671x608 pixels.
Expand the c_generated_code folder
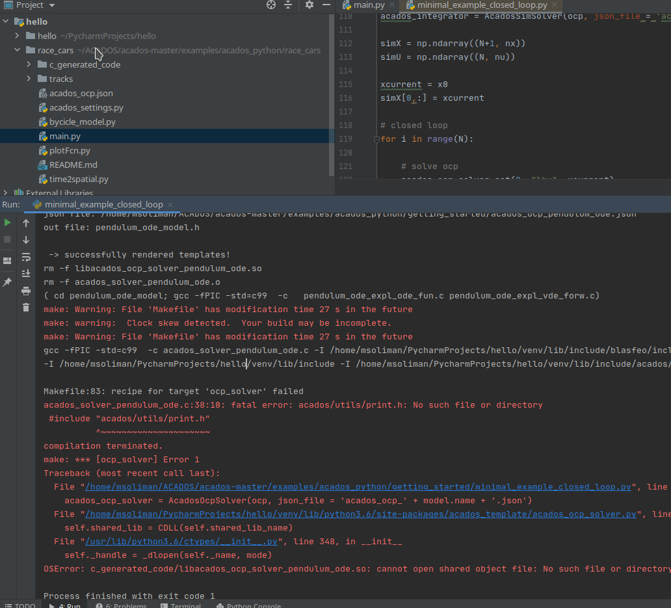pyautogui.click(x=29, y=64)
